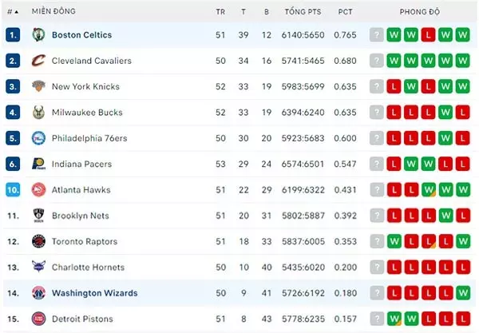Open the Toronto Raptors team link

(85, 241)
